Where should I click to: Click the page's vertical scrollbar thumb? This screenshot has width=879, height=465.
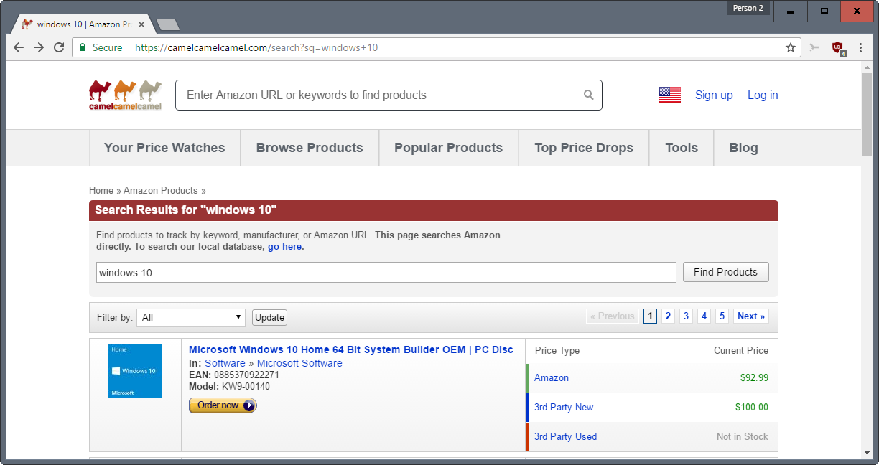tap(867, 115)
